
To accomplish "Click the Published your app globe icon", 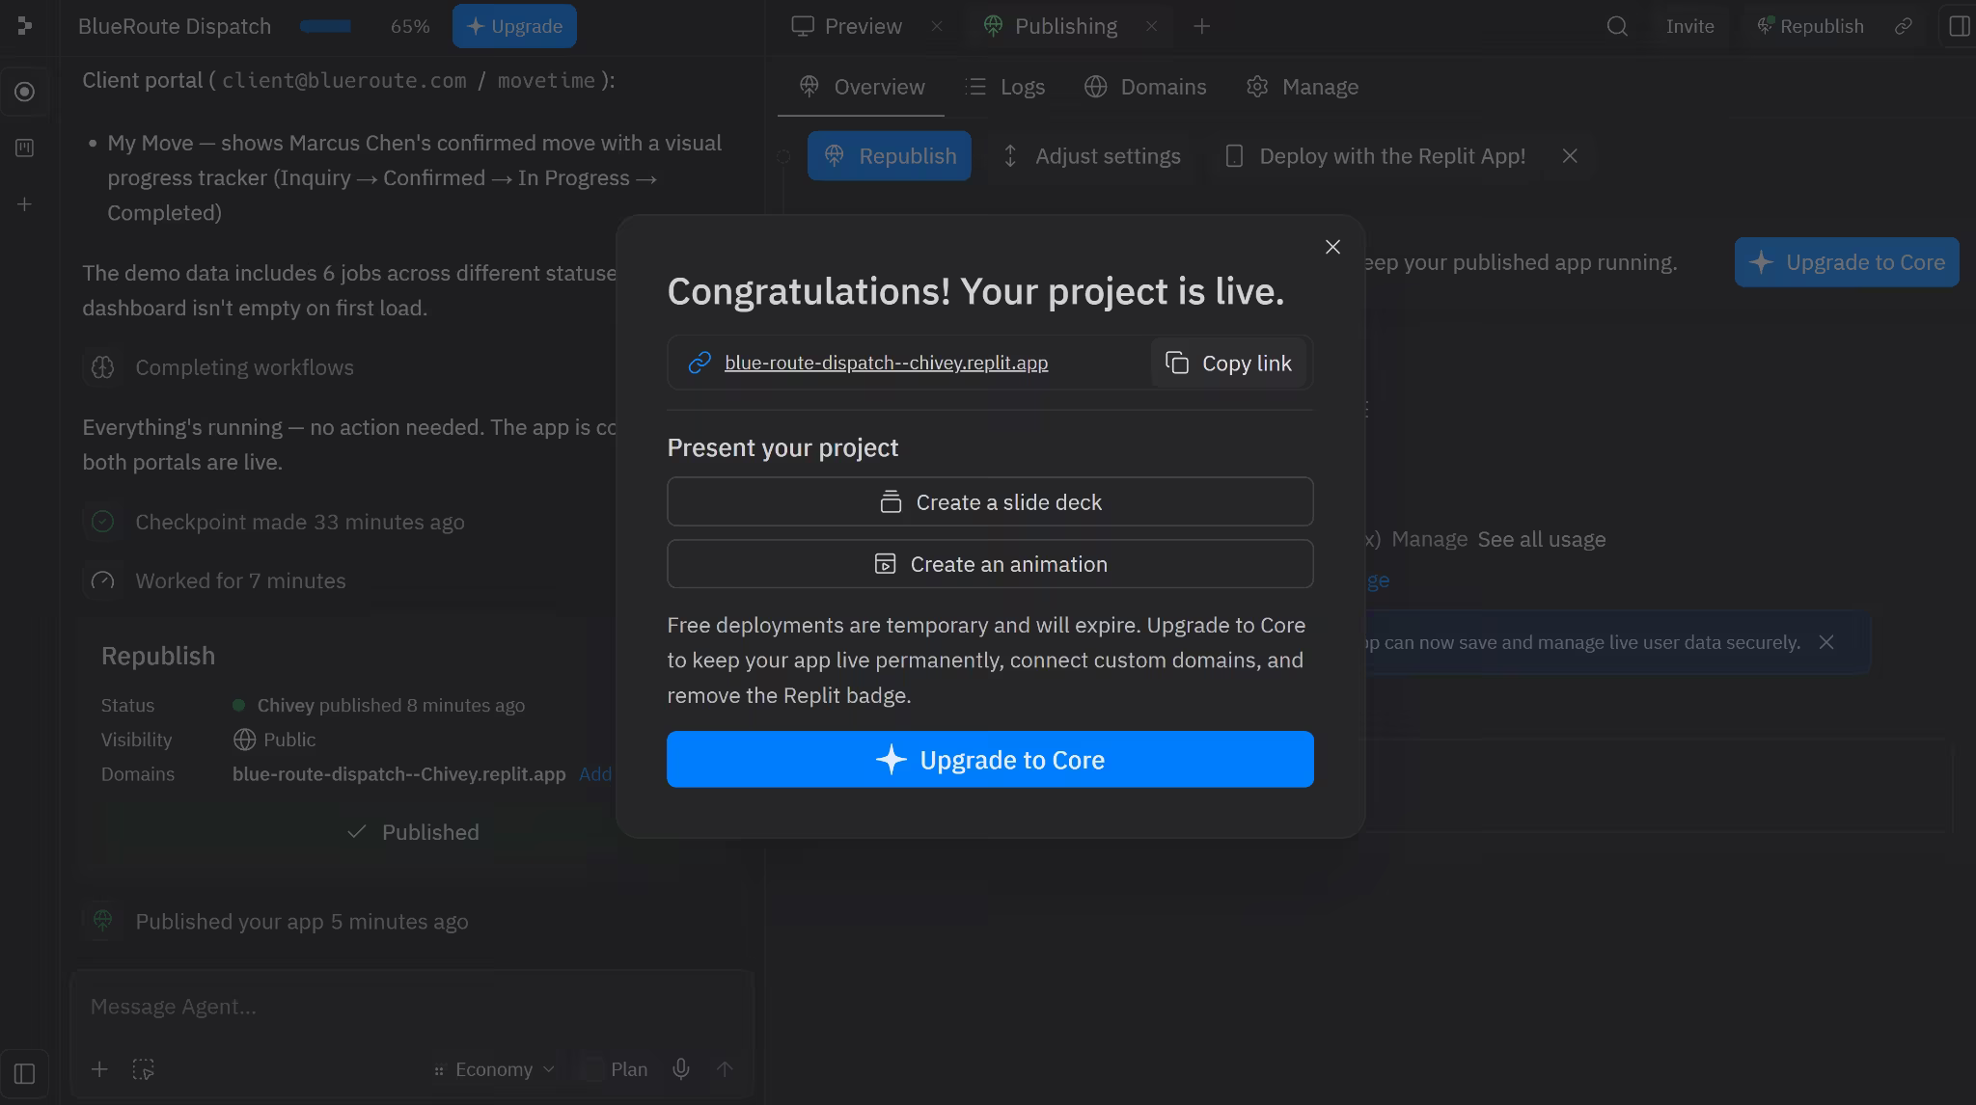I will (x=102, y=921).
